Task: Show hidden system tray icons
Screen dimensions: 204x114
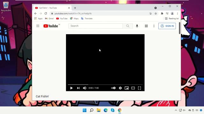Action: 176,110
